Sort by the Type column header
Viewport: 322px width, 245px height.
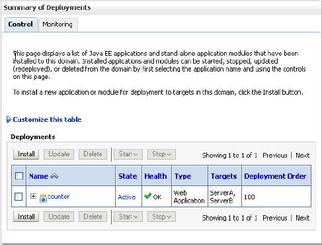182,176
